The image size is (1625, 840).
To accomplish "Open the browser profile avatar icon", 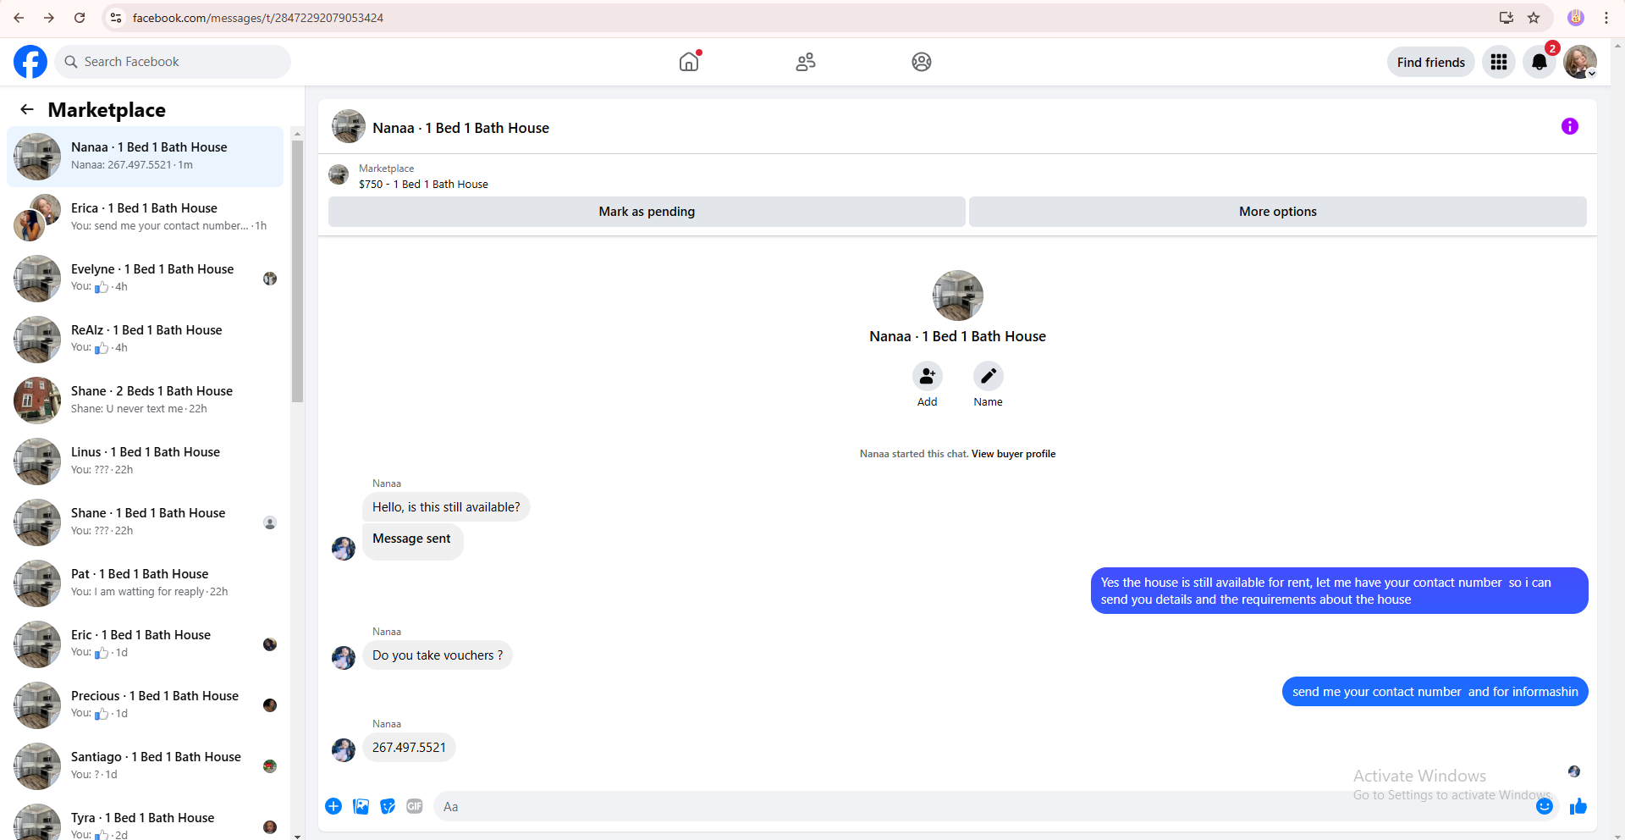I will pos(1576,18).
